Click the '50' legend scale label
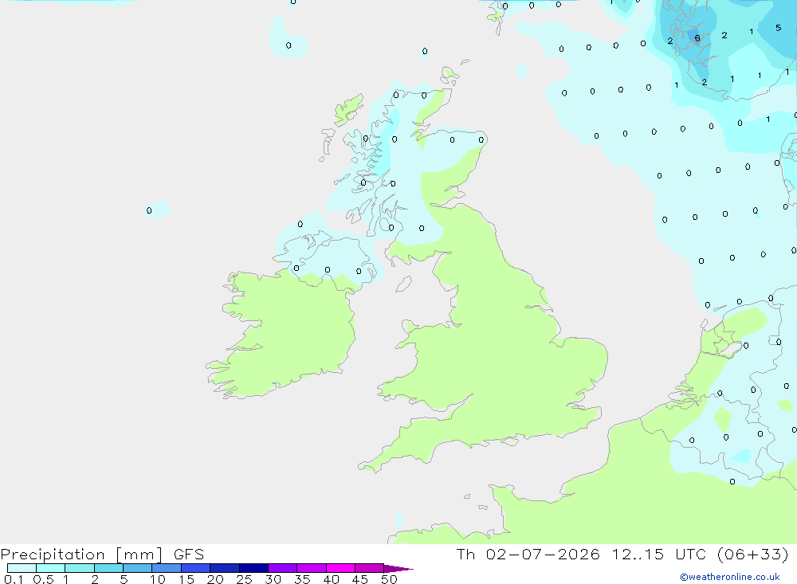Viewport: 797px width, 584px height. (389, 579)
